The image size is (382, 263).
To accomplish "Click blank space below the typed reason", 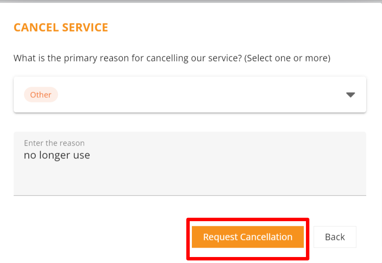I will [190, 179].
